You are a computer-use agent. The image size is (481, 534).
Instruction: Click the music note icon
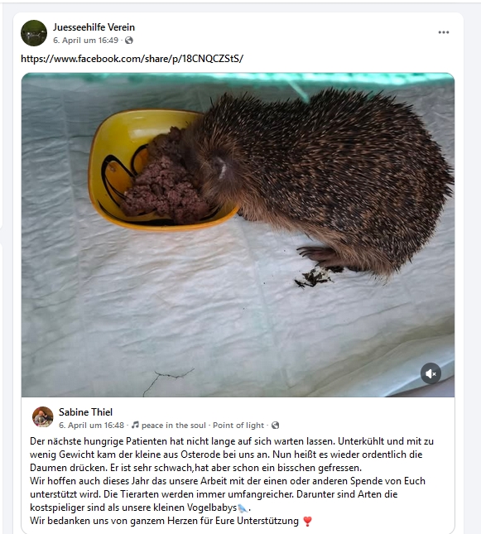click(x=135, y=425)
